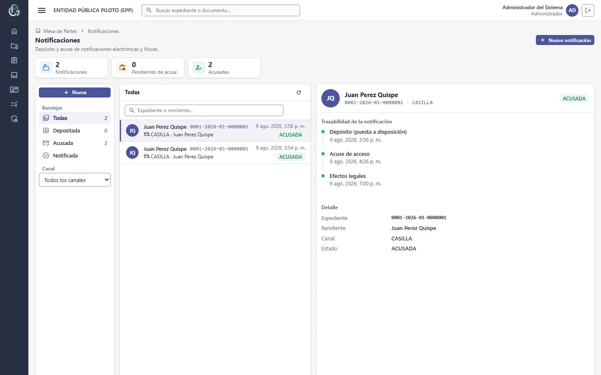Click the Acusadas card icon
The image size is (601, 375).
pyautogui.click(x=199, y=67)
